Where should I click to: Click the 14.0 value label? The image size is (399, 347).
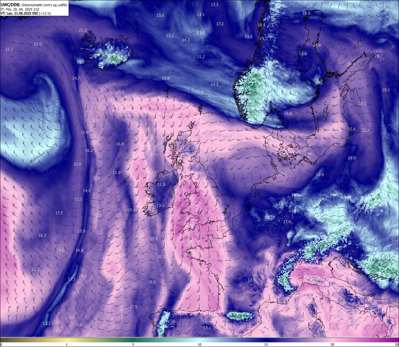(87, 191)
